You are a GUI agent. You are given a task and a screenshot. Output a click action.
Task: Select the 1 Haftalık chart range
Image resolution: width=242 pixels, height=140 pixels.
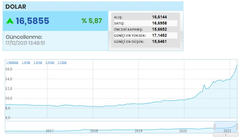(x=12, y=62)
